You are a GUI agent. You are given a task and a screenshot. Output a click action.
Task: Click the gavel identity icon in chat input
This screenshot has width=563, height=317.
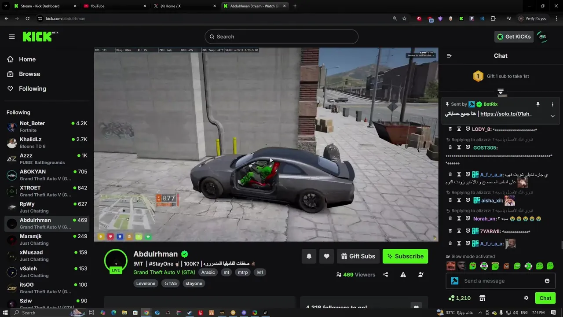(455, 281)
